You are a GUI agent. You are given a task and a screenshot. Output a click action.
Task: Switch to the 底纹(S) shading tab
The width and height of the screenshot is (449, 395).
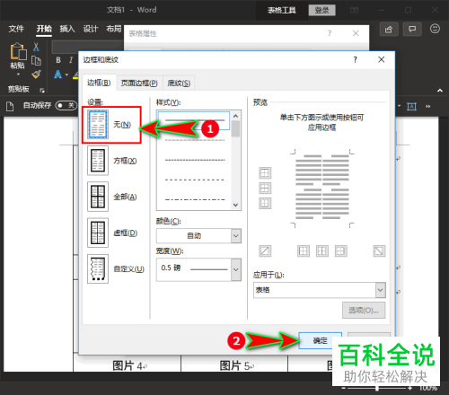pyautogui.click(x=179, y=83)
